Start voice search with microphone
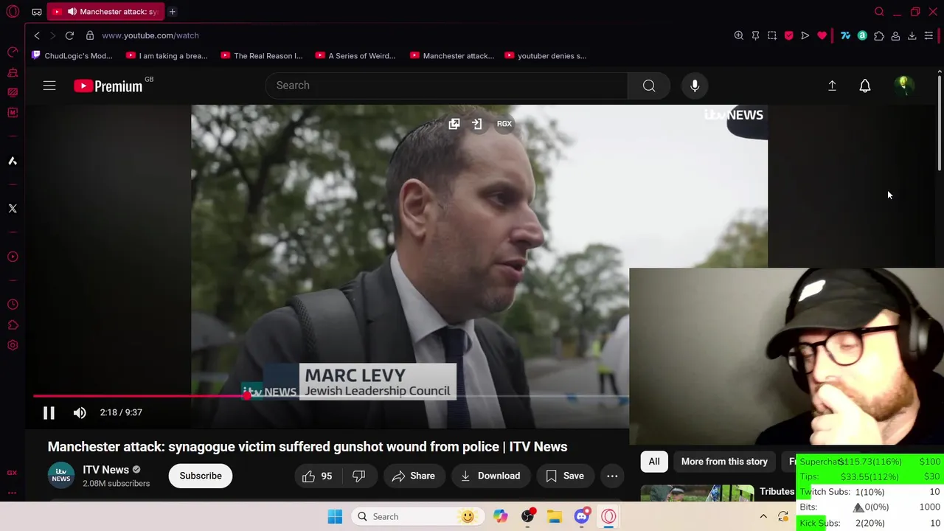944x531 pixels. 695,86
